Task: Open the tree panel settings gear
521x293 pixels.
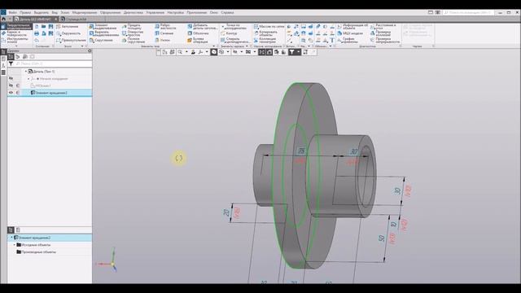Action: 90,50
